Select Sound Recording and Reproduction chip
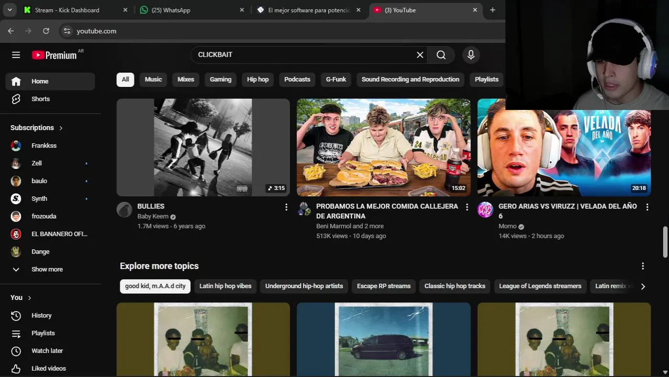669x377 pixels. 410,80
